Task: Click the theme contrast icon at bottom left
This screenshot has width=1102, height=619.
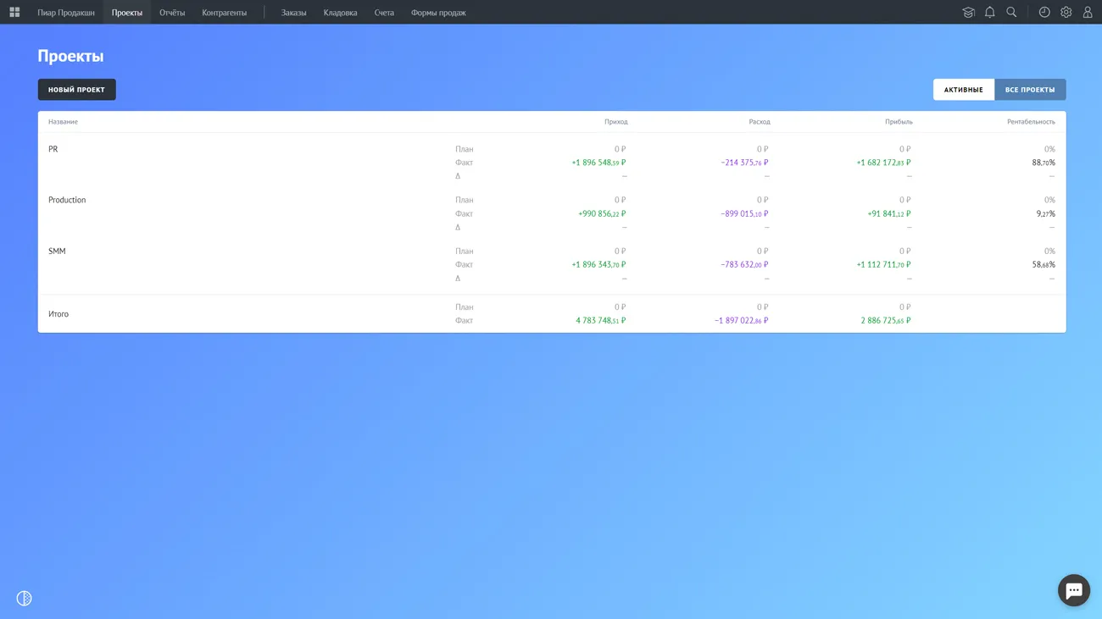Action: (x=24, y=599)
